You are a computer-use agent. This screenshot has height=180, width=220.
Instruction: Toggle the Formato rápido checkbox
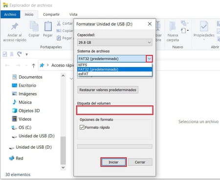pyautogui.click(x=82, y=127)
